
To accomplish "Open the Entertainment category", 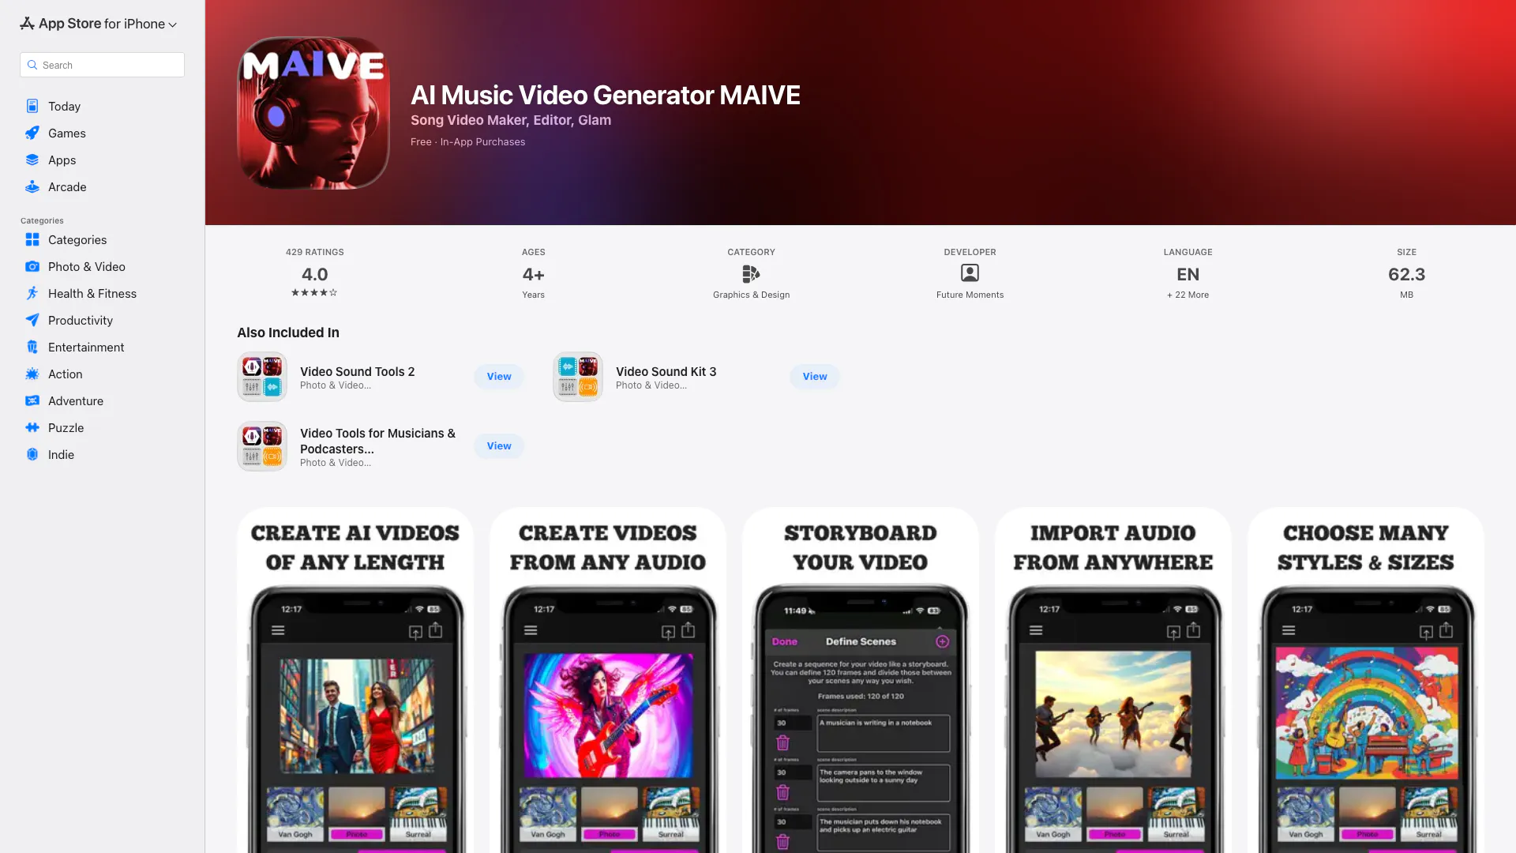I will coord(85,347).
